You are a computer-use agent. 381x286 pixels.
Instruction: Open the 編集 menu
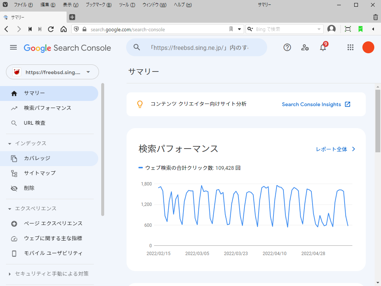pos(48,5)
